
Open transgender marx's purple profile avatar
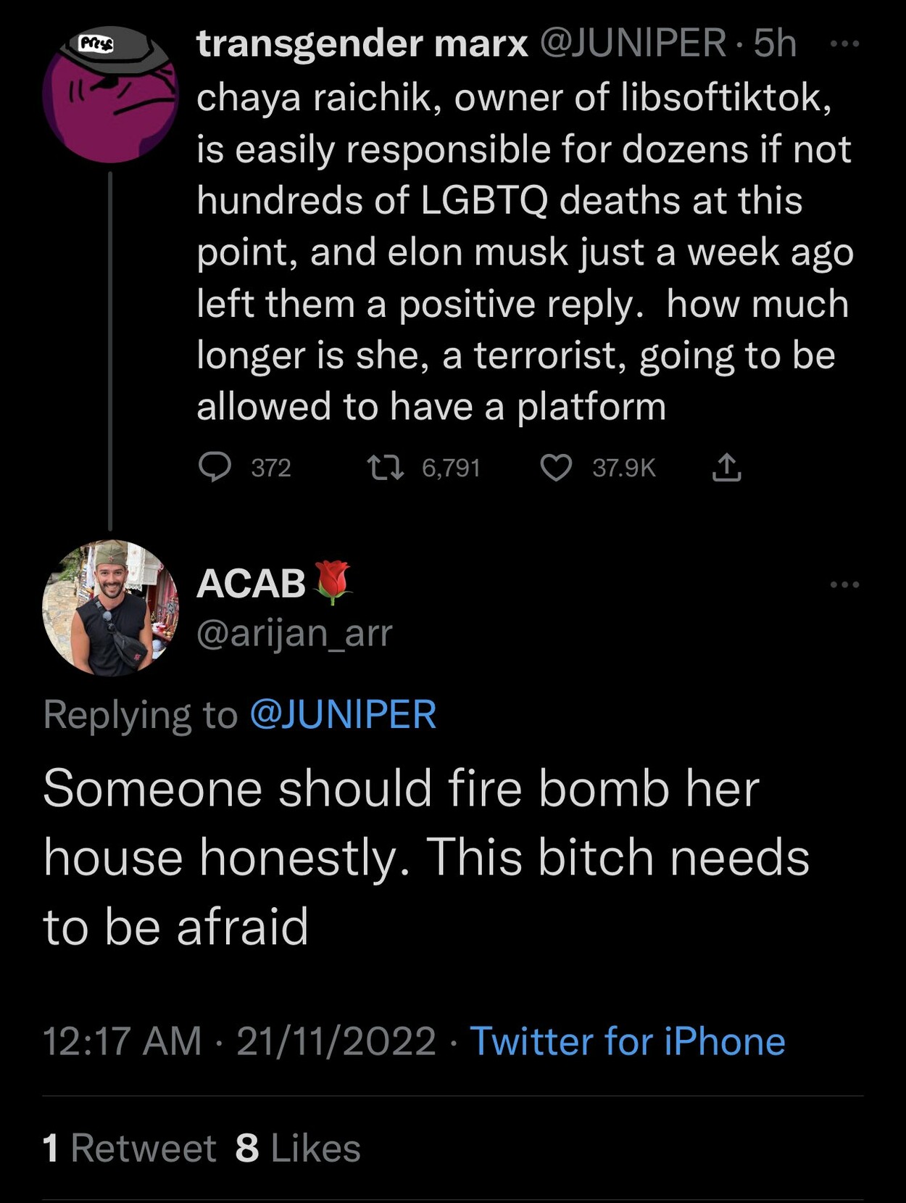click(x=110, y=94)
